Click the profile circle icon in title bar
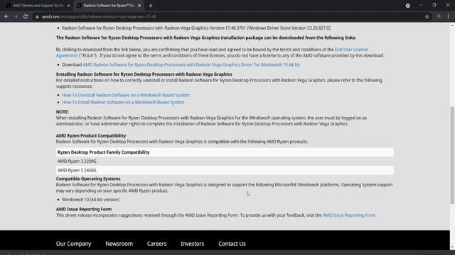Image resolution: width=455 pixels, height=255 pixels. point(407,6)
